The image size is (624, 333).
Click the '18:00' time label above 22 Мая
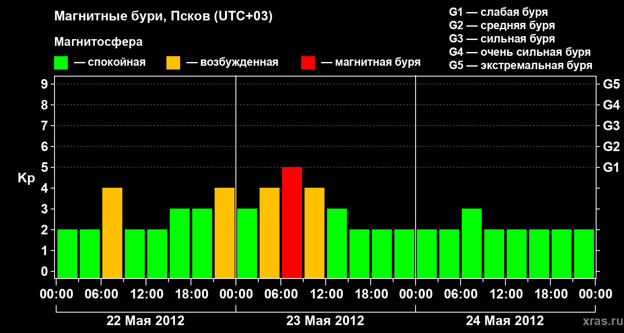[191, 294]
